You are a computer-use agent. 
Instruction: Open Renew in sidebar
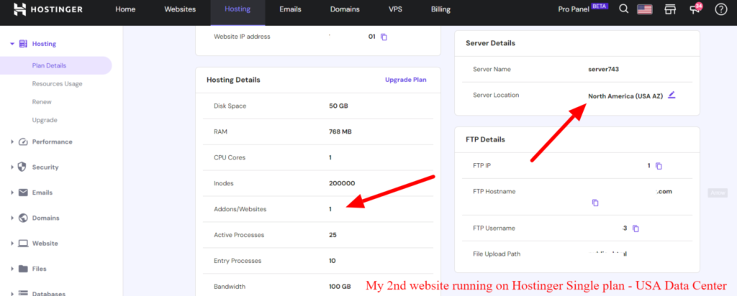click(42, 102)
